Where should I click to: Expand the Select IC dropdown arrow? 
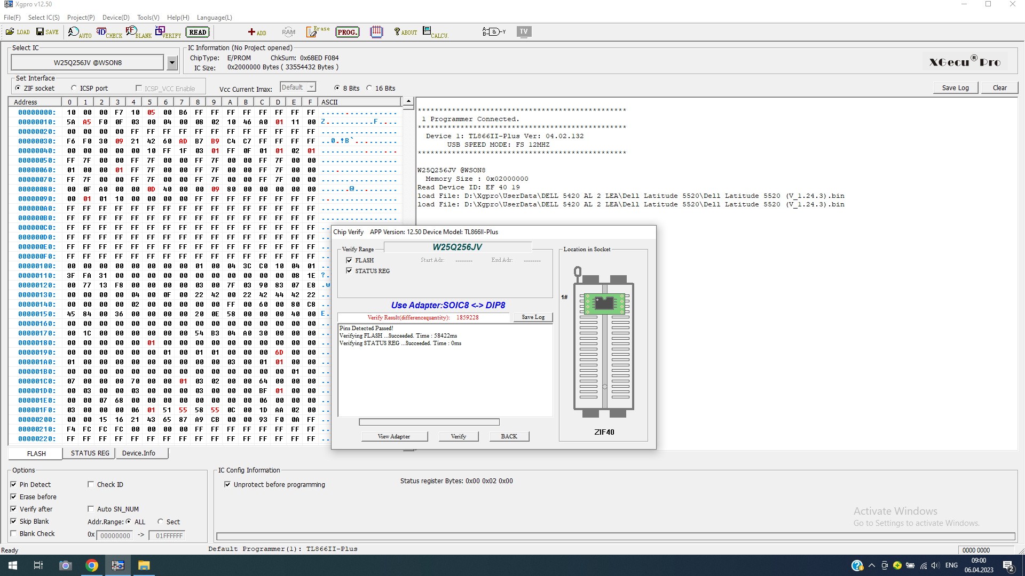pyautogui.click(x=172, y=63)
